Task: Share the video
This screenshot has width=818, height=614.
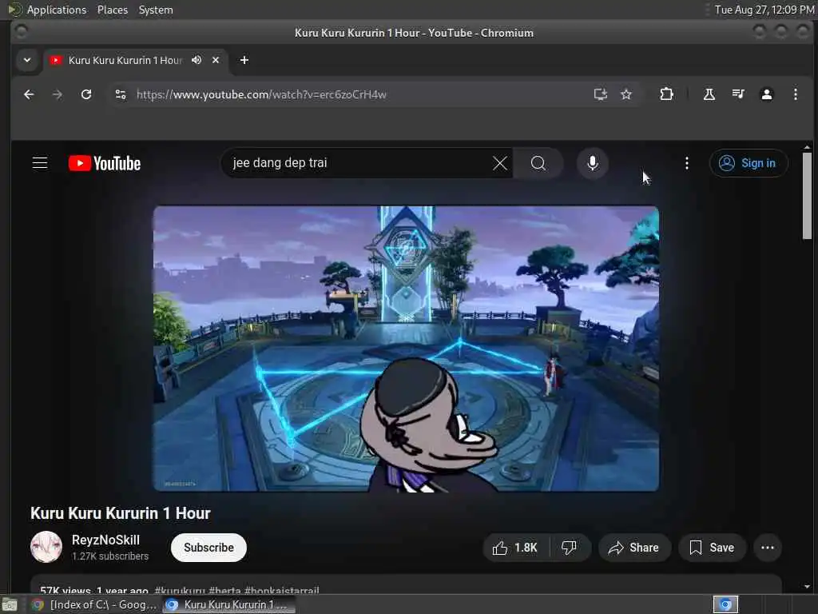Action: [634, 548]
